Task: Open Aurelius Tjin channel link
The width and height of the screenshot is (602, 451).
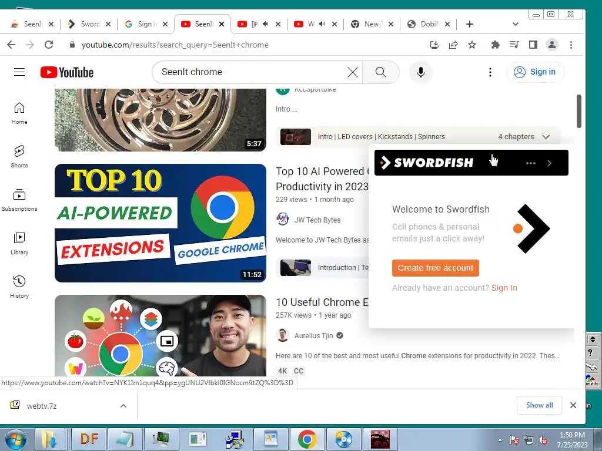Action: click(313, 335)
